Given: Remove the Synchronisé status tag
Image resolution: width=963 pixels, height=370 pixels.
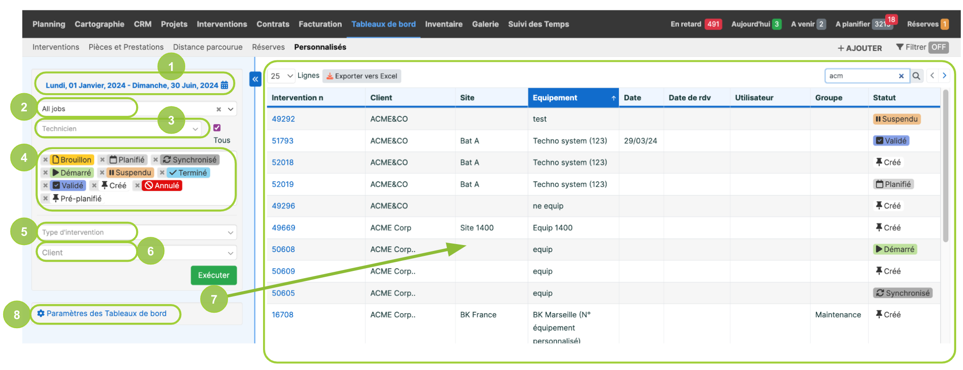Looking at the screenshot, I should click(x=156, y=160).
